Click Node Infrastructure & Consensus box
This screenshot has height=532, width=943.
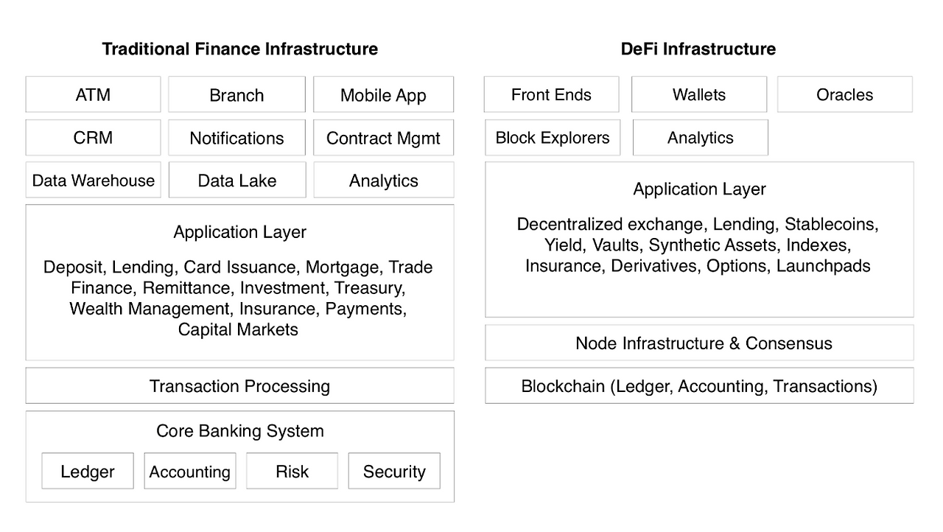[699, 343]
